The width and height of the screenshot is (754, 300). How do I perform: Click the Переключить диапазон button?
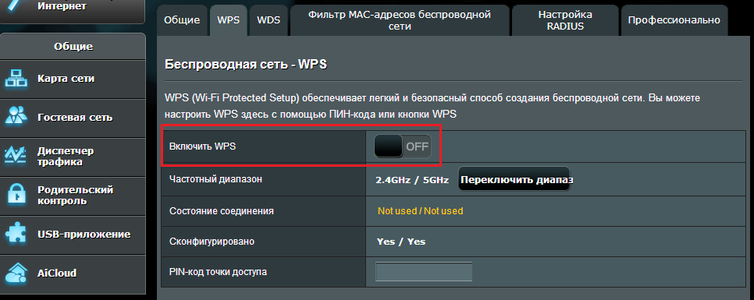(514, 179)
